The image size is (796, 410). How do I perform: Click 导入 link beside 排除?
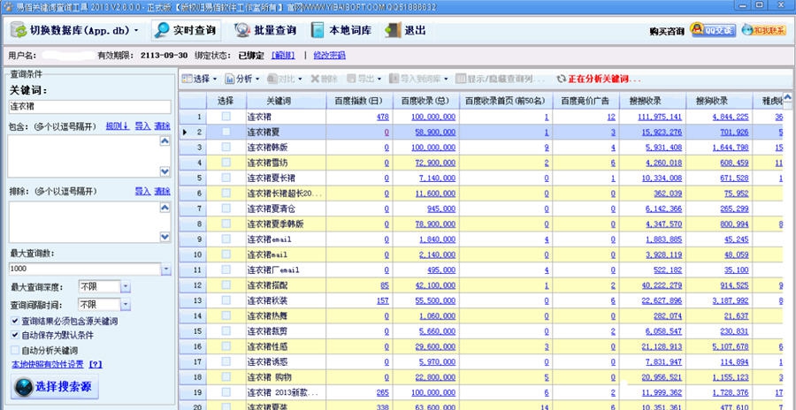point(142,191)
